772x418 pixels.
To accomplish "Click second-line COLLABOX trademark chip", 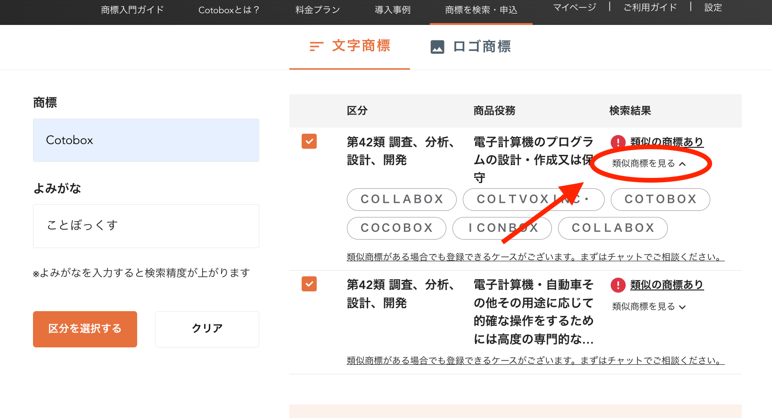I will pyautogui.click(x=613, y=228).
